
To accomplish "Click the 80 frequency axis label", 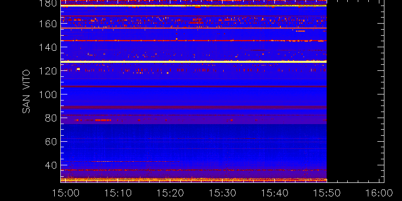I will 51,118.
